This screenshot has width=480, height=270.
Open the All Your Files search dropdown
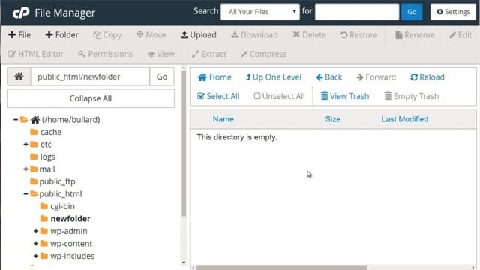(x=260, y=12)
